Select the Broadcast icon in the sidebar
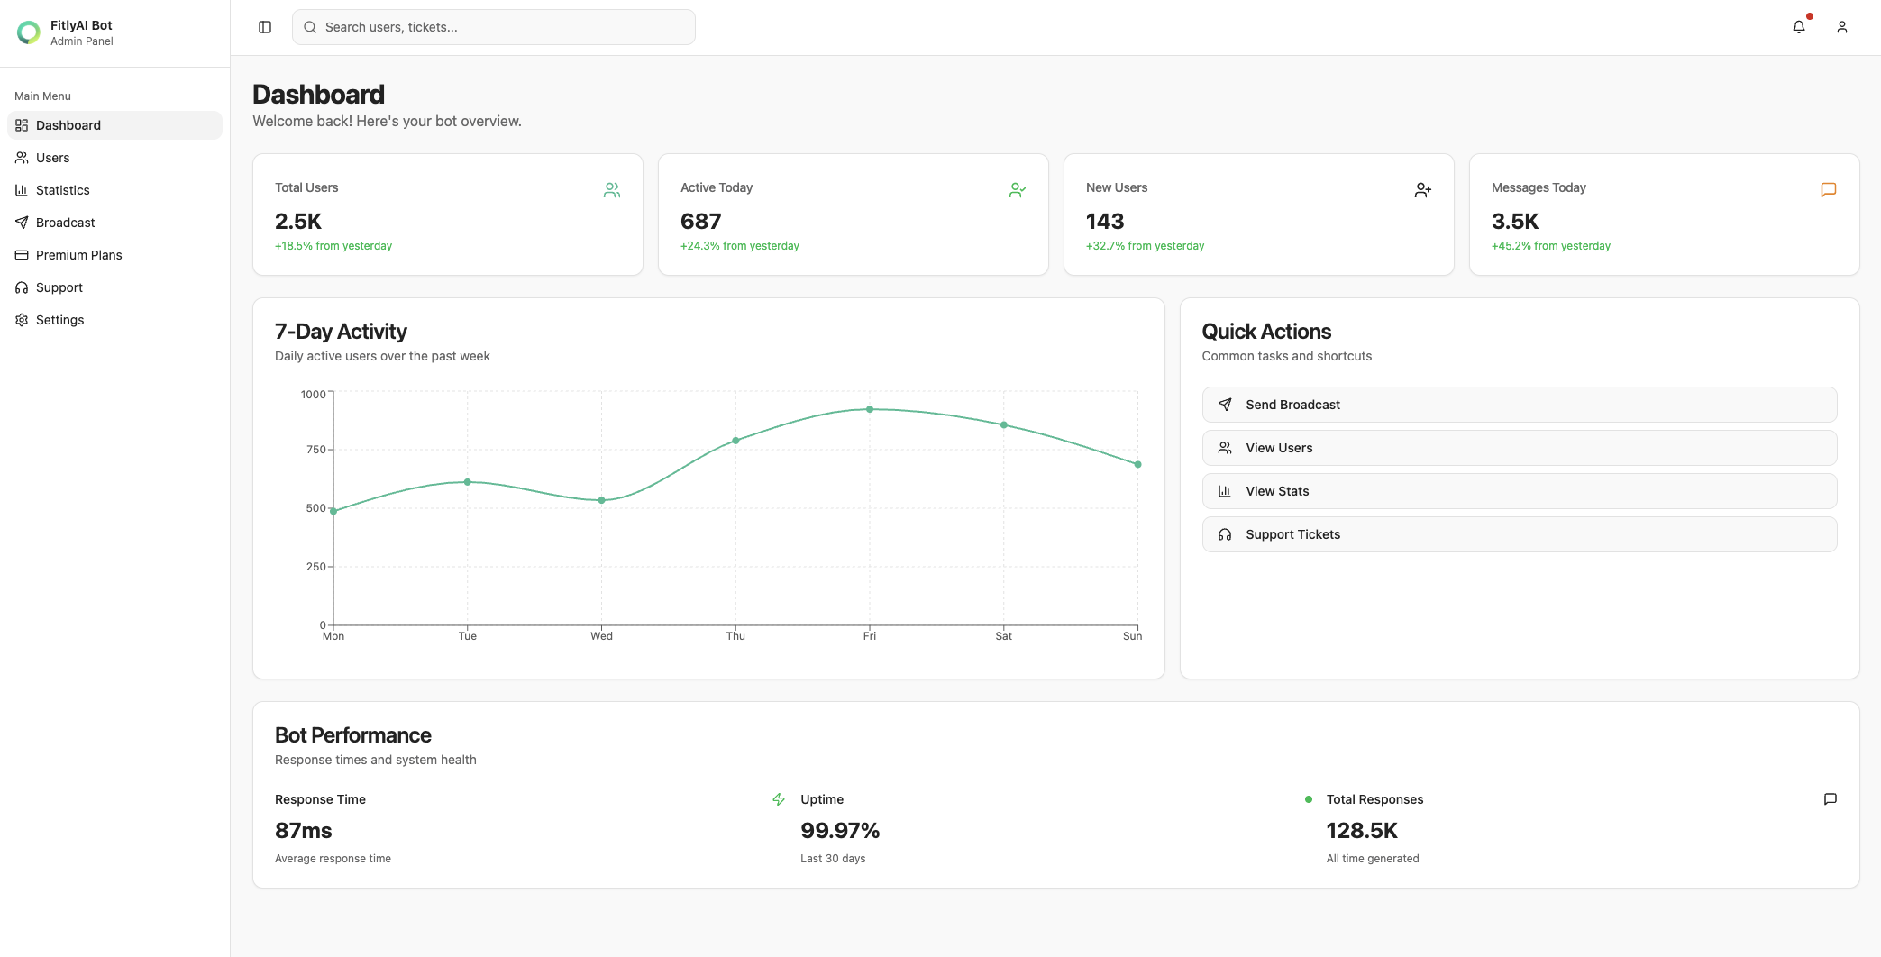This screenshot has height=957, width=1881. pos(22,223)
